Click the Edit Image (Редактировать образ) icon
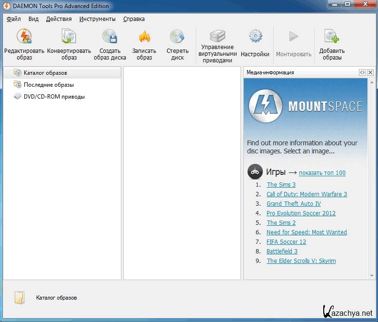 click(x=24, y=37)
